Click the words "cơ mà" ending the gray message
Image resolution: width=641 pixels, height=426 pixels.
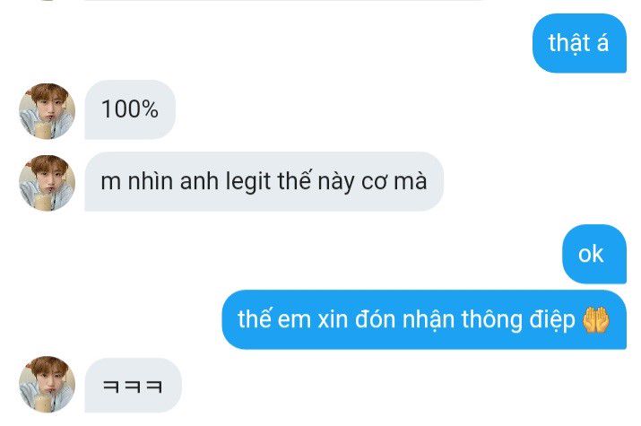[394, 181]
